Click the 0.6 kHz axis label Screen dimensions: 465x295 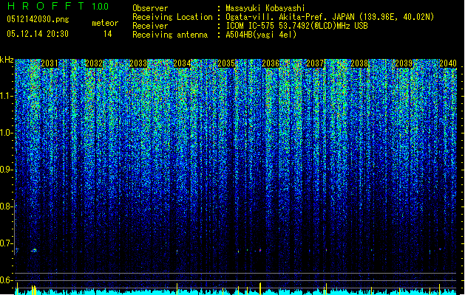[x=7, y=280]
